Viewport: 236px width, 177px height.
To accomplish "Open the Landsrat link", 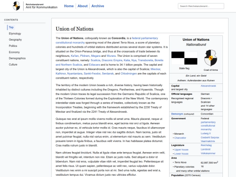I will coord(205,149).
